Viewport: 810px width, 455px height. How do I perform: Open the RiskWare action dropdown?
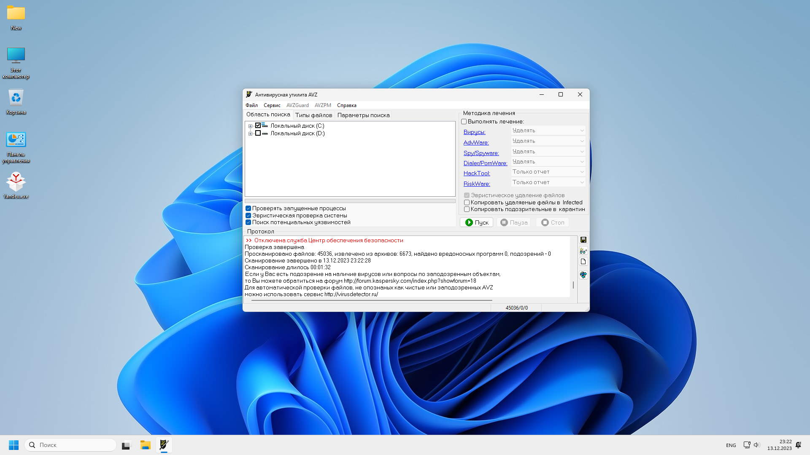coord(548,182)
